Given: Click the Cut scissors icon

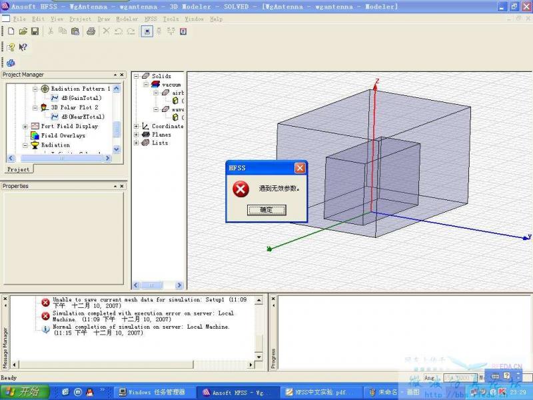Looking at the screenshot, I should [51, 31].
